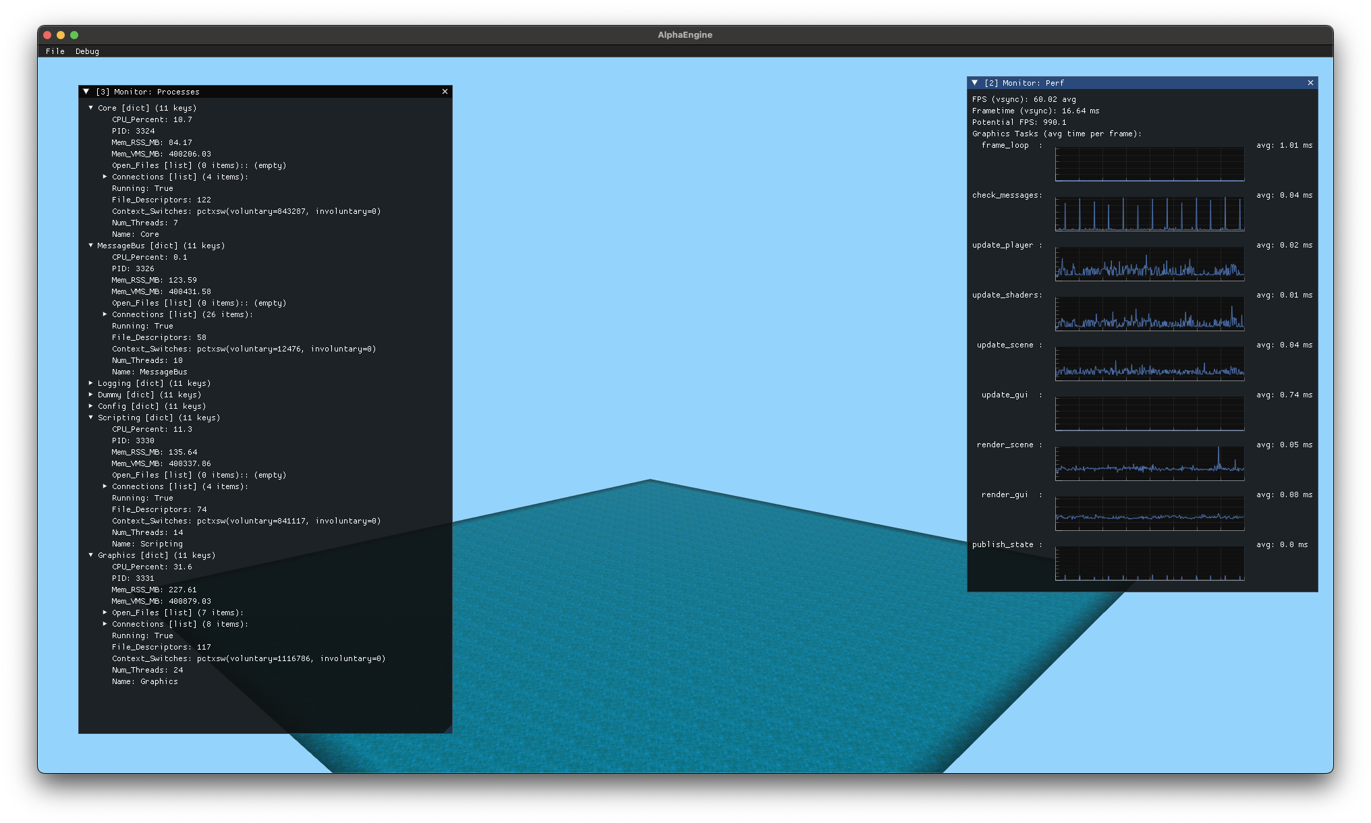
Task: Expand the Logging dict node
Action: pyautogui.click(x=91, y=383)
